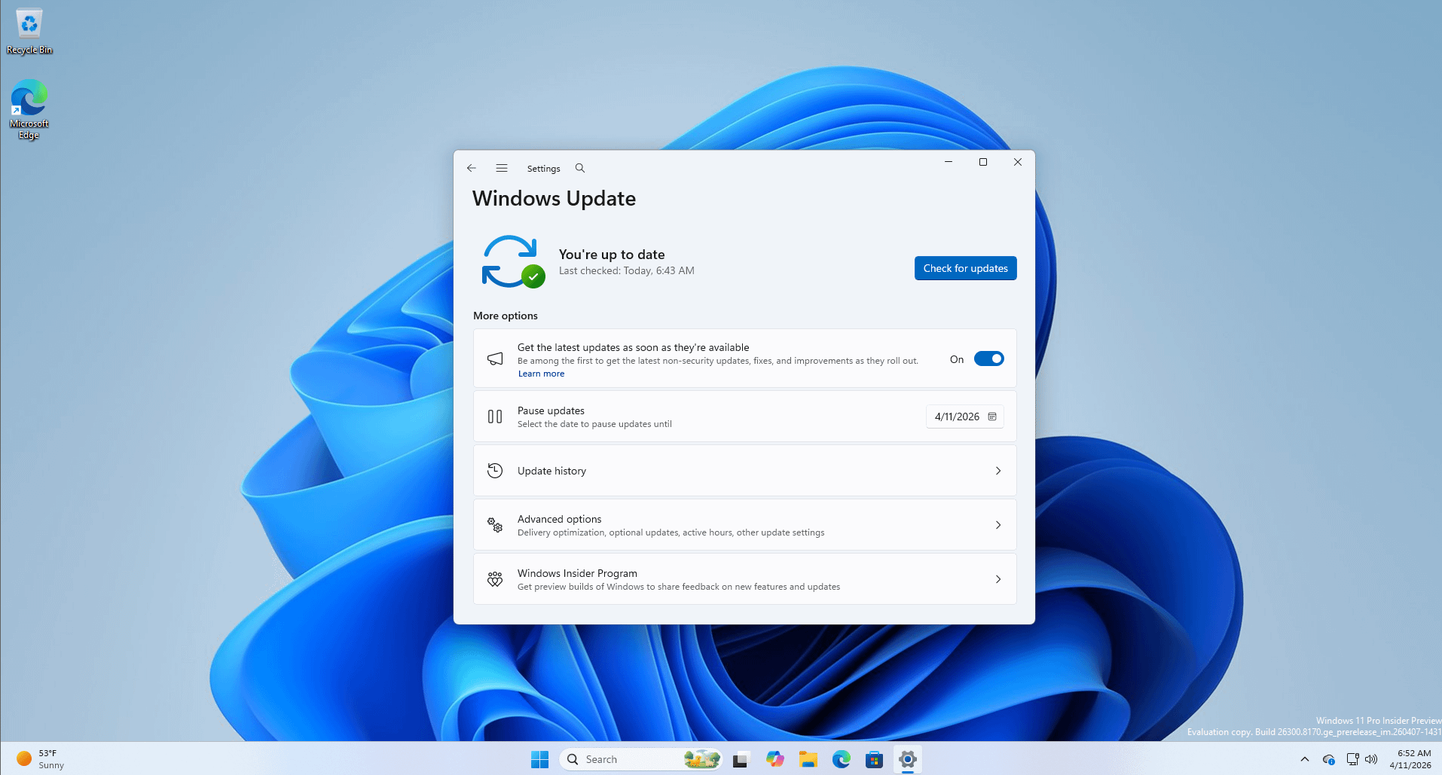Show hidden icons in system tray
This screenshot has width=1442, height=775.
point(1305,759)
